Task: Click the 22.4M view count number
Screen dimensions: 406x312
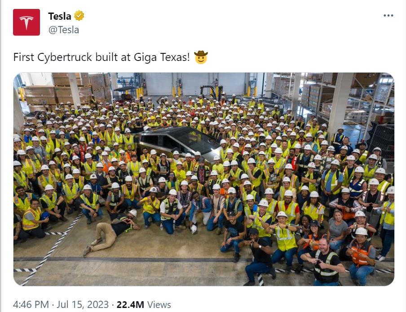Action: [x=130, y=304]
